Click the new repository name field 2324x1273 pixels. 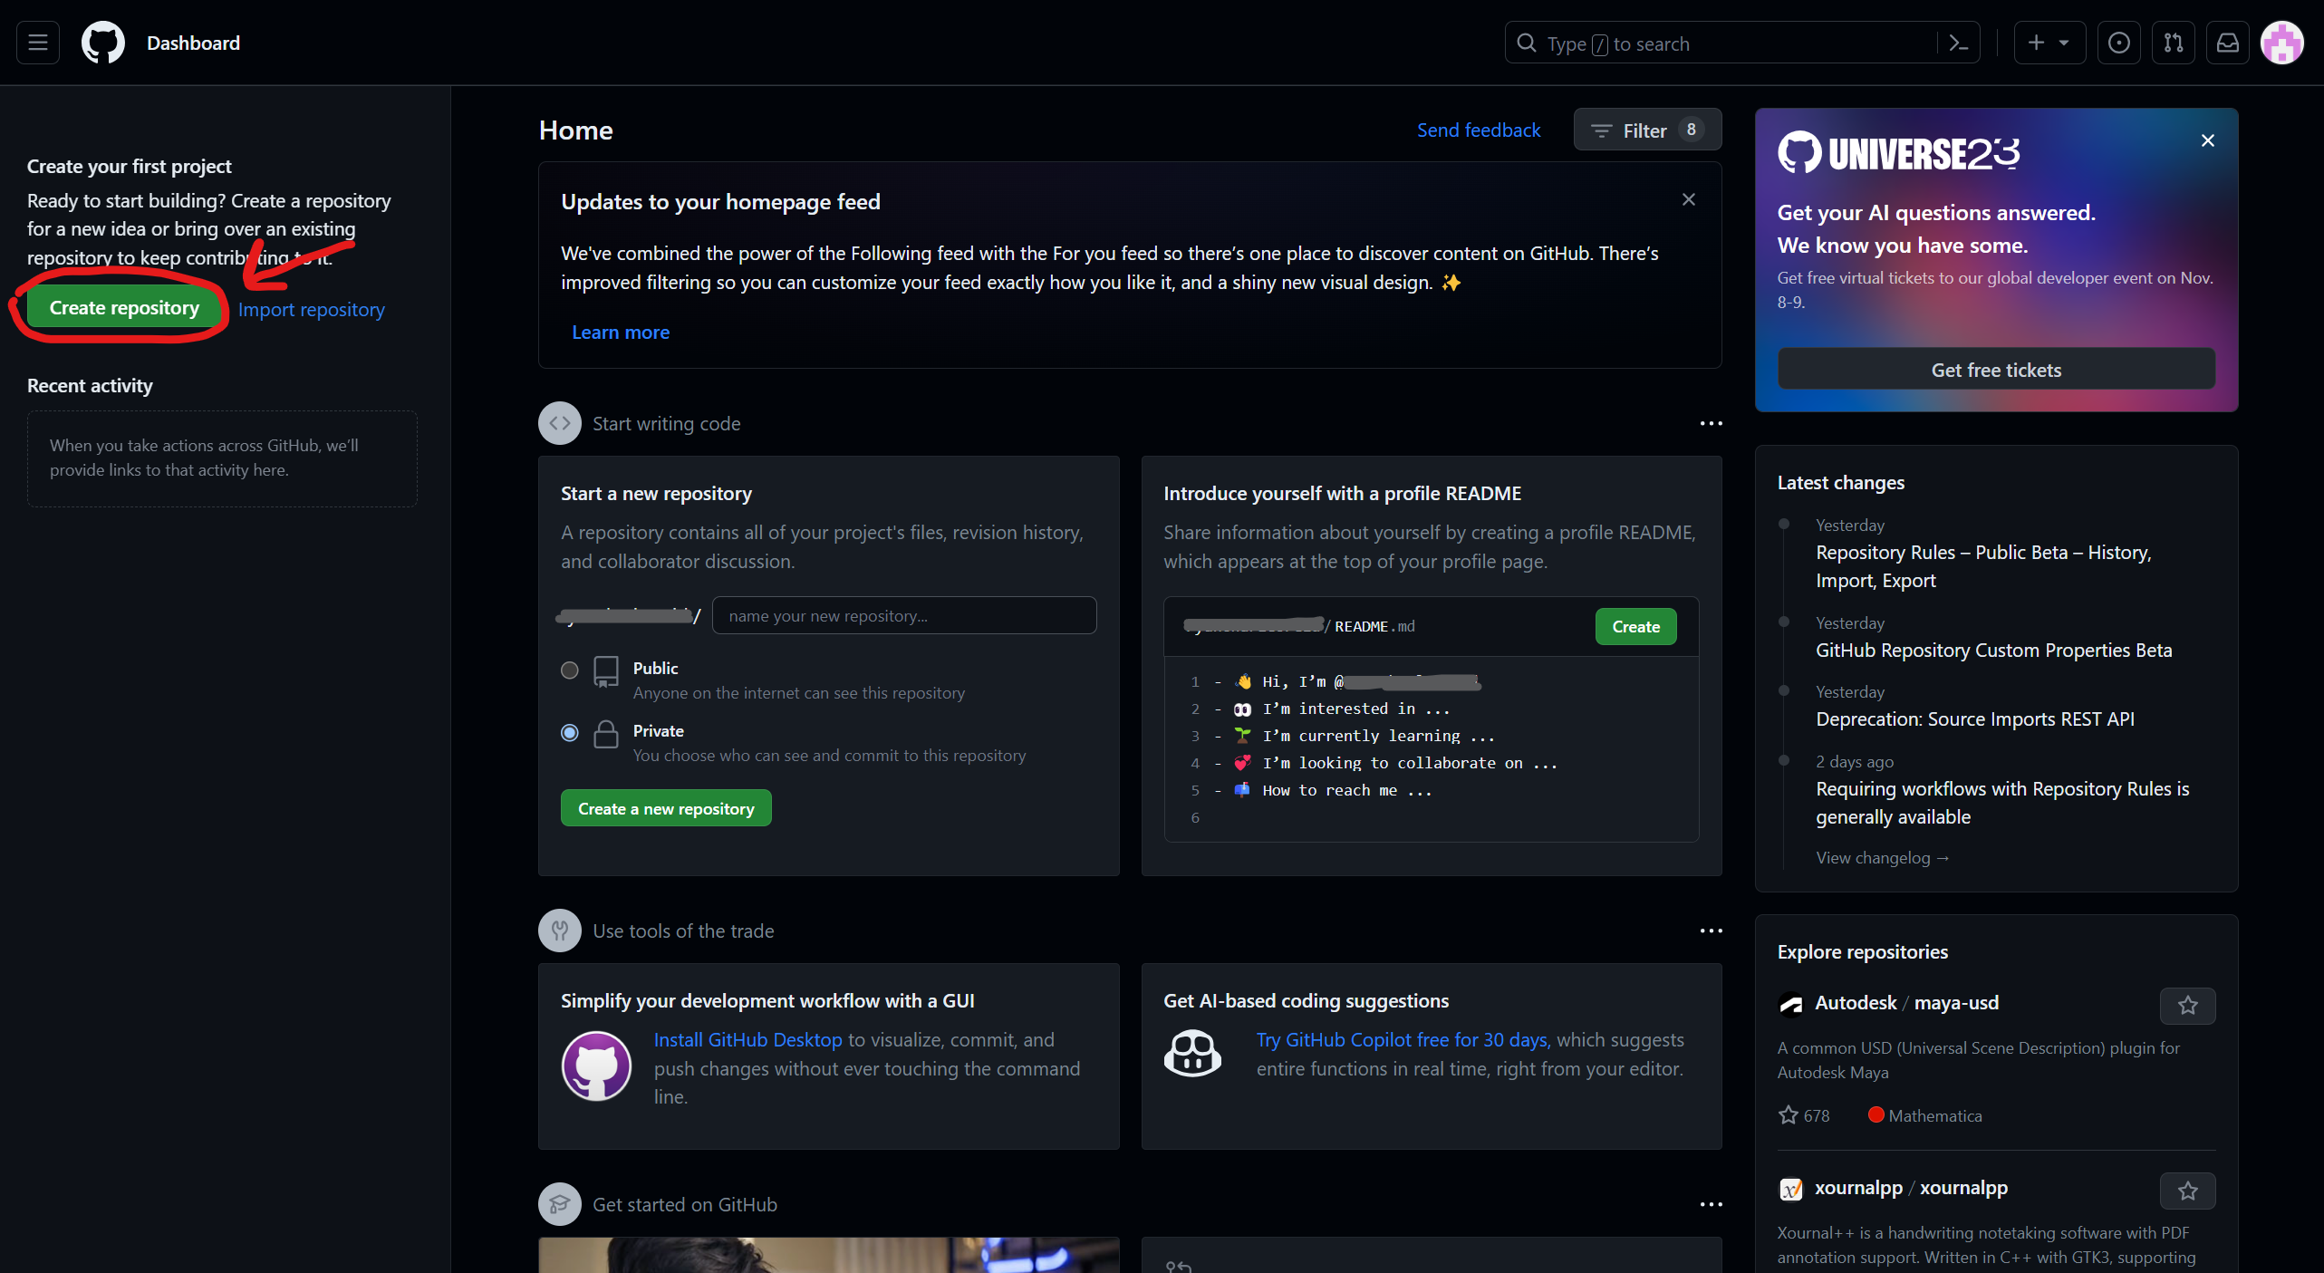[904, 616]
